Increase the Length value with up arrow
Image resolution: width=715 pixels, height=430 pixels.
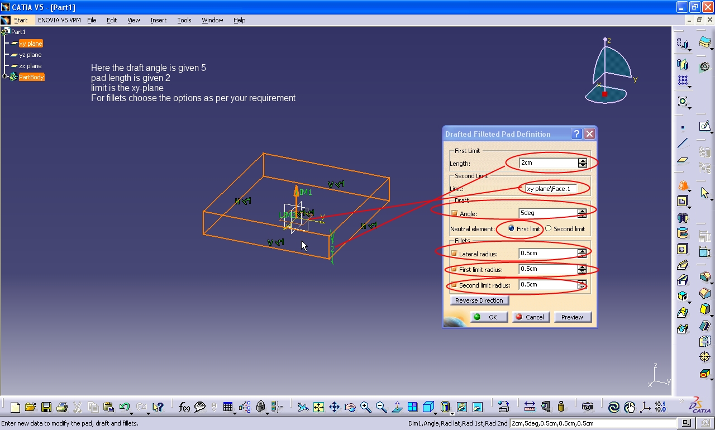coord(583,161)
